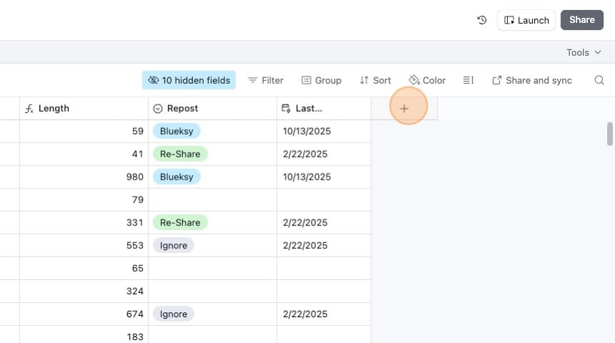This screenshot has width=615, height=343.
Task: Click the Launch button
Action: click(x=526, y=20)
